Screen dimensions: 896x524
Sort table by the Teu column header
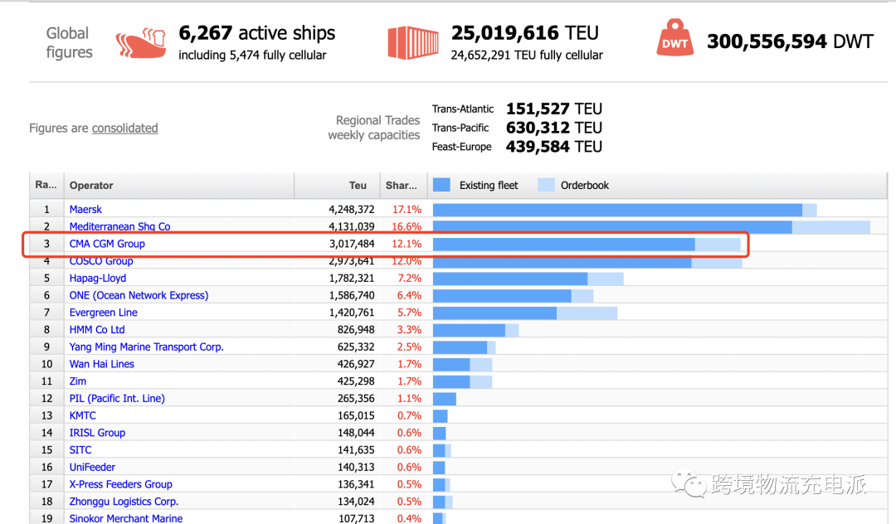tap(337, 185)
